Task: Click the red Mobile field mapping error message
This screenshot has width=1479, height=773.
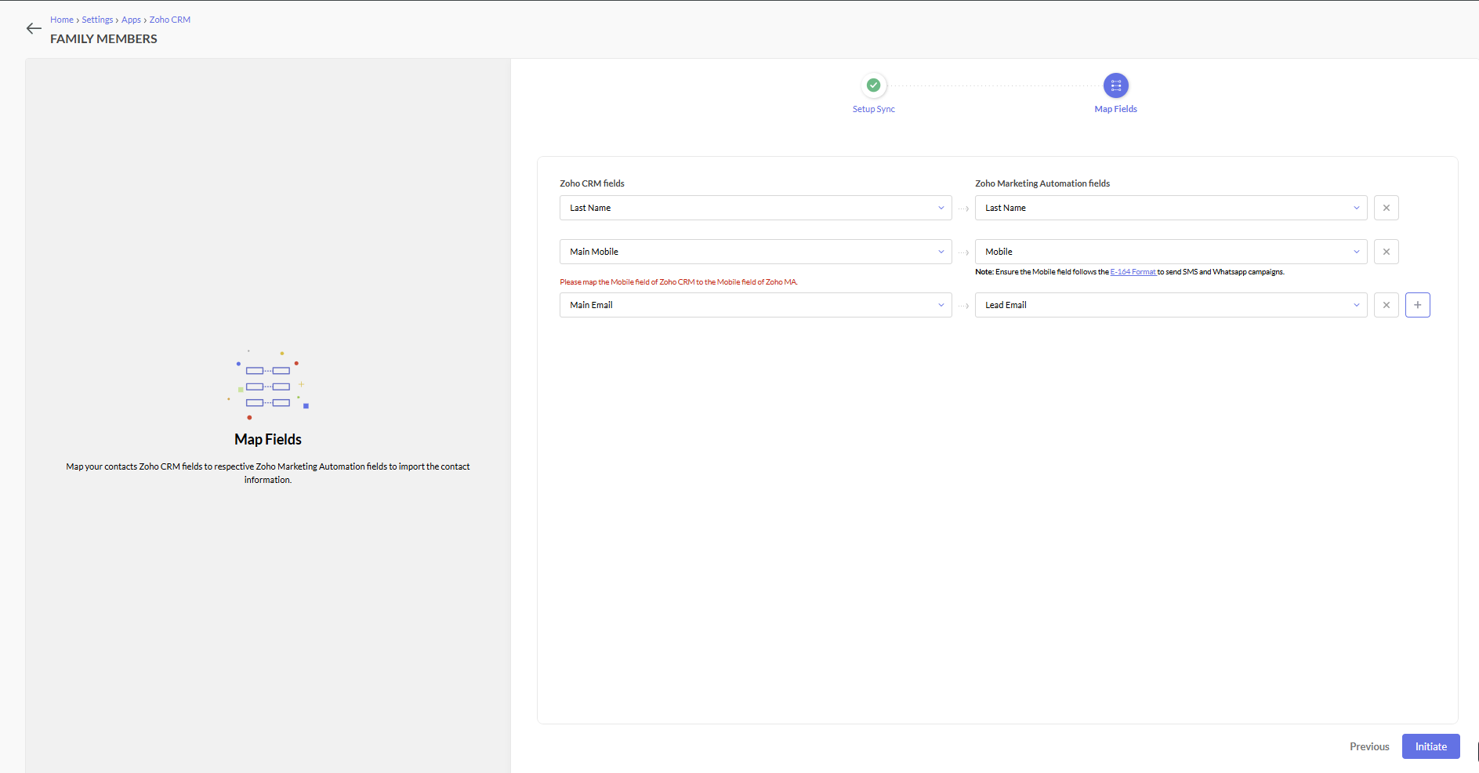Action: coord(679,282)
